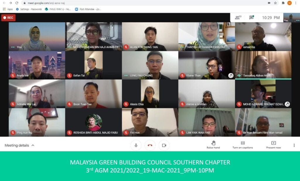
Task: Toggle the camera button
Action: click(164, 145)
